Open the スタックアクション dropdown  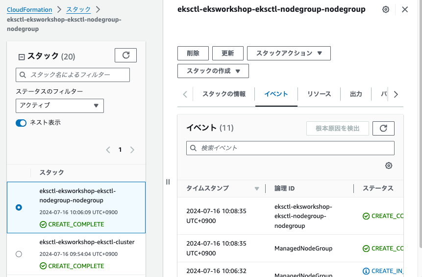click(x=289, y=54)
